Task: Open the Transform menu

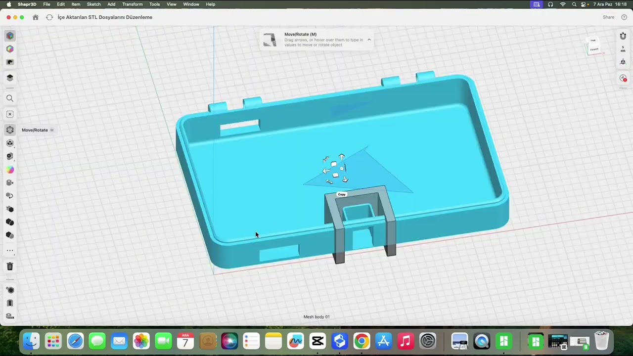Action: [x=132, y=4]
